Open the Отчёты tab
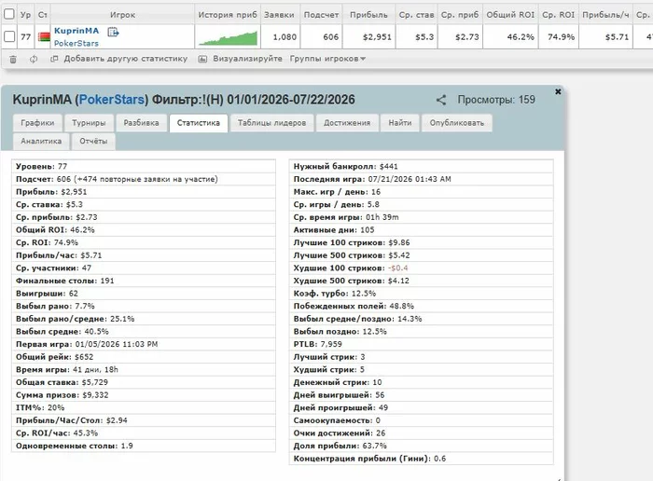The image size is (653, 481). 93,142
